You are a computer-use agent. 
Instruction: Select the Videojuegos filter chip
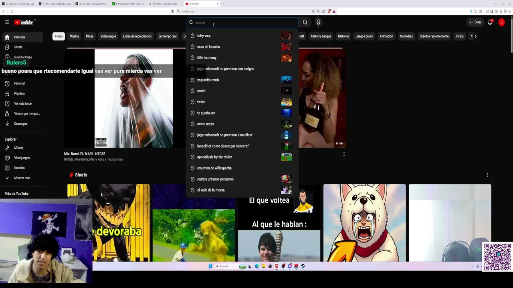click(x=108, y=36)
